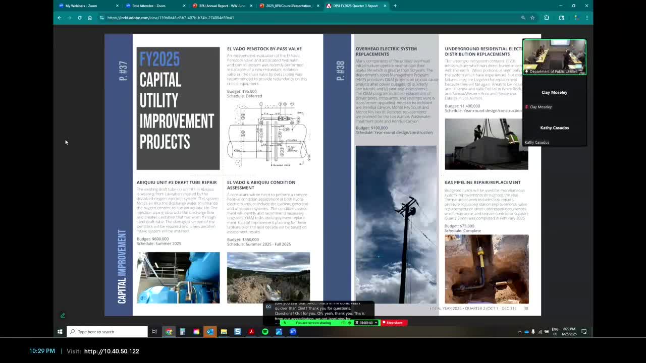Viewport: 646px width, 363px height.
Task: Open the browser profile avatar
Action: [x=576, y=18]
